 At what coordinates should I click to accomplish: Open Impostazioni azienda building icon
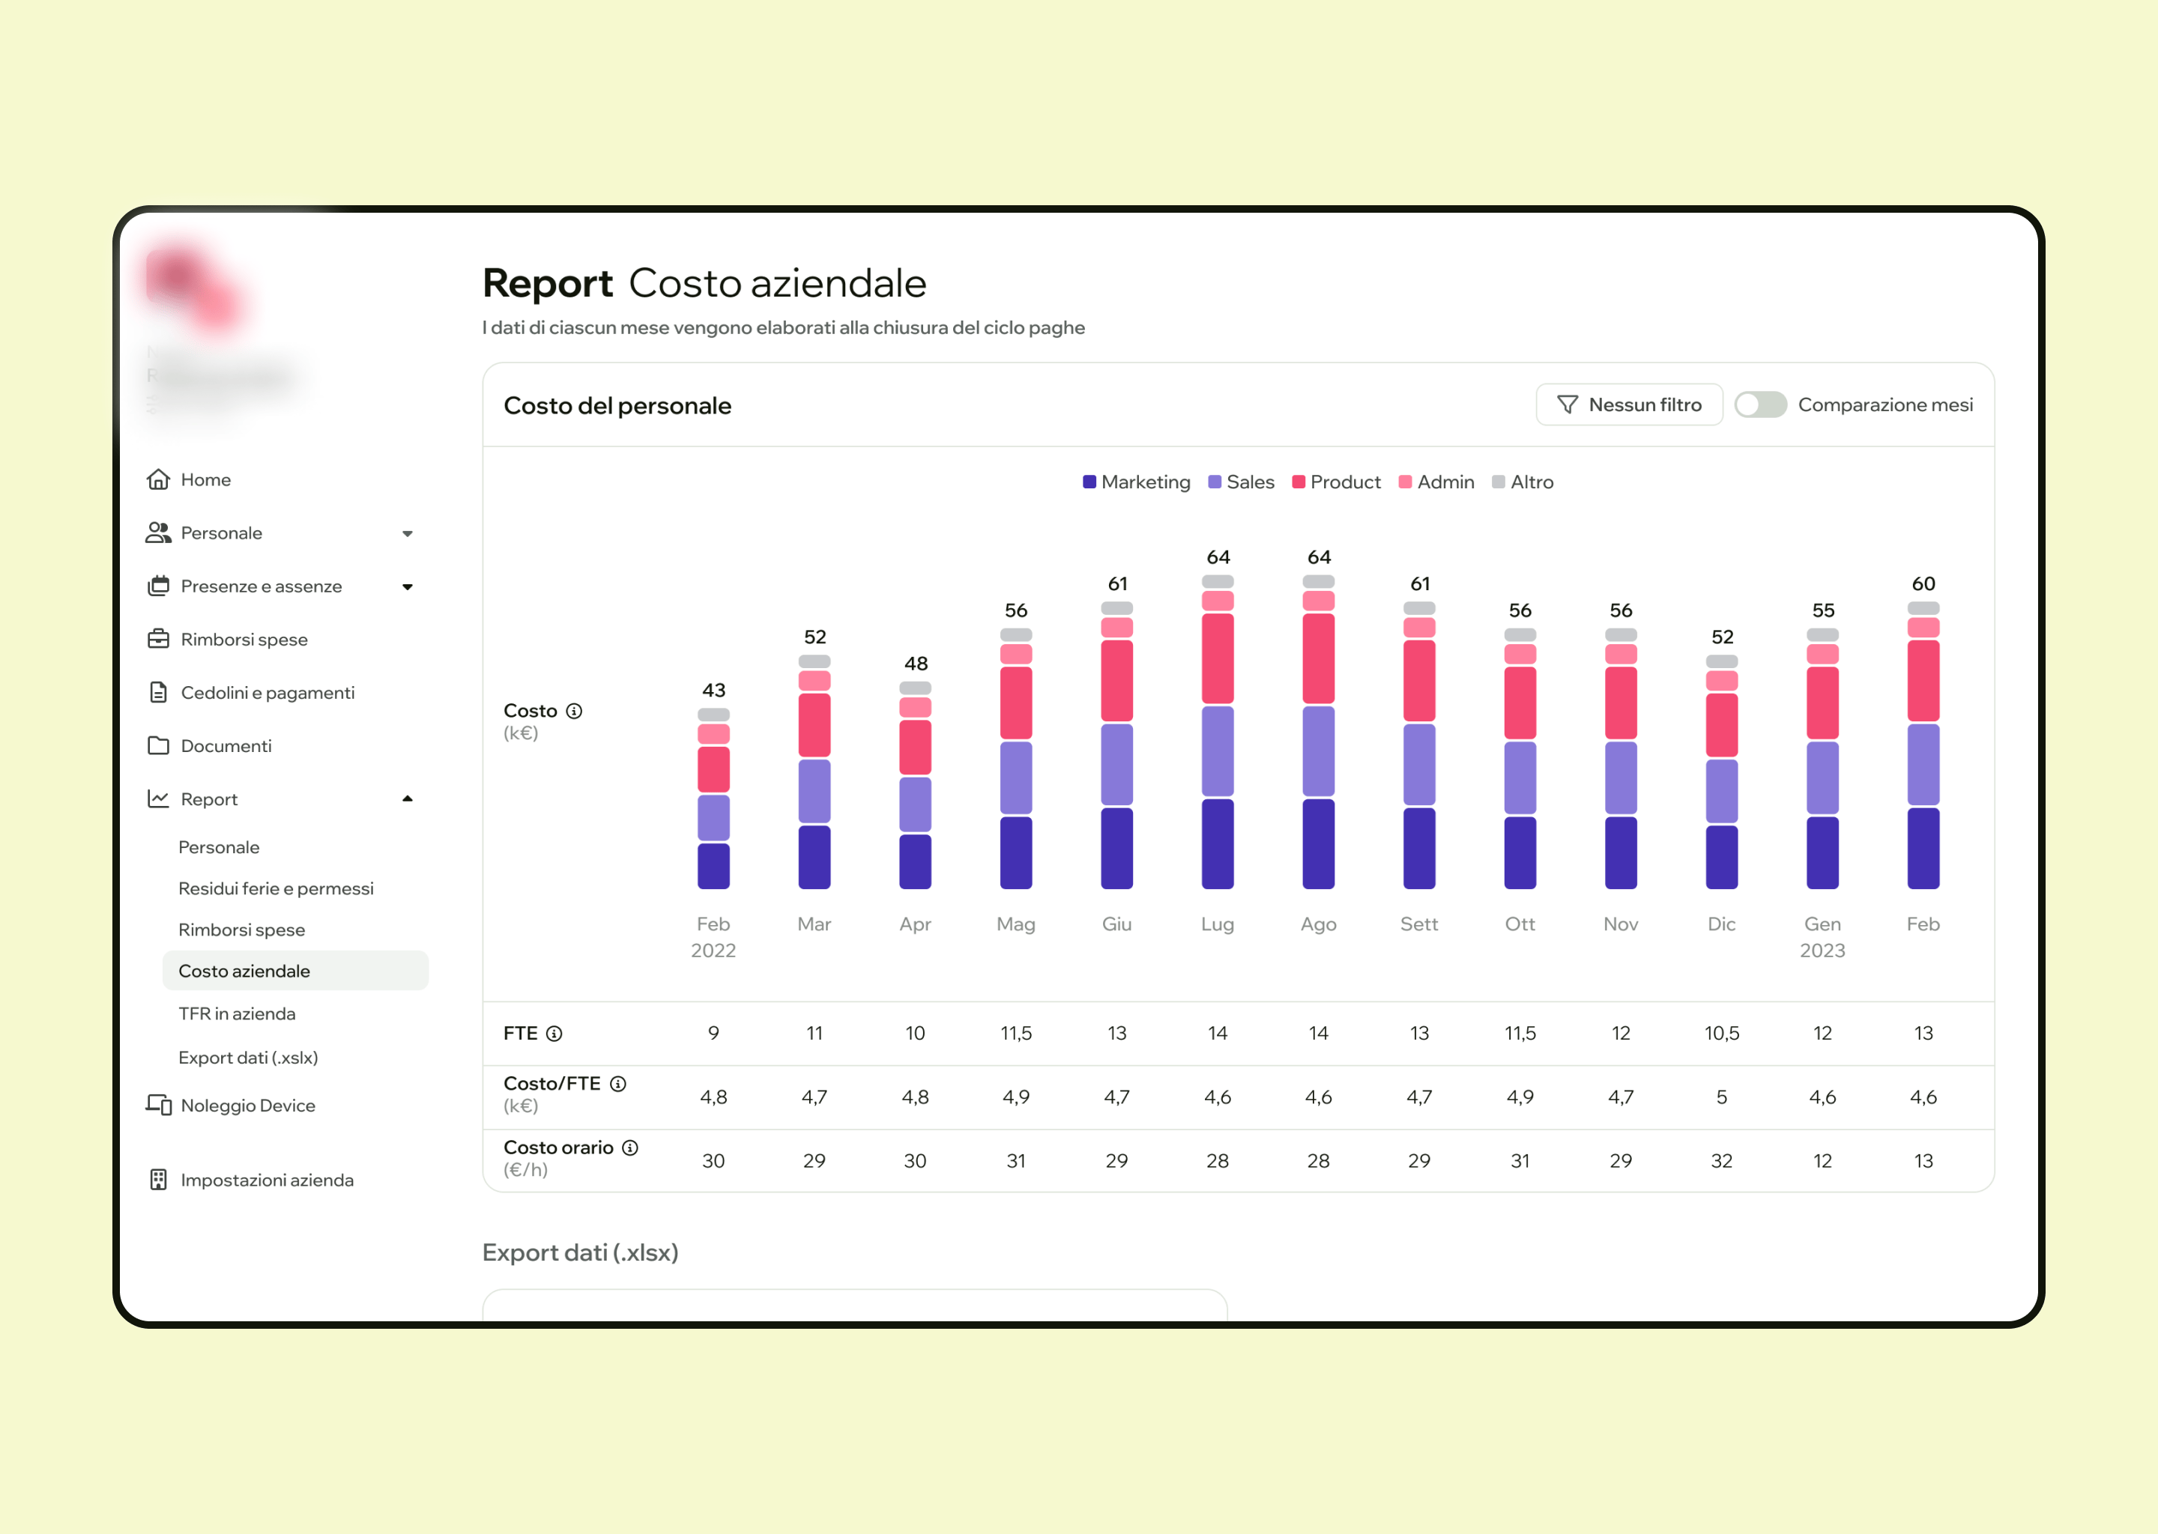point(159,1180)
